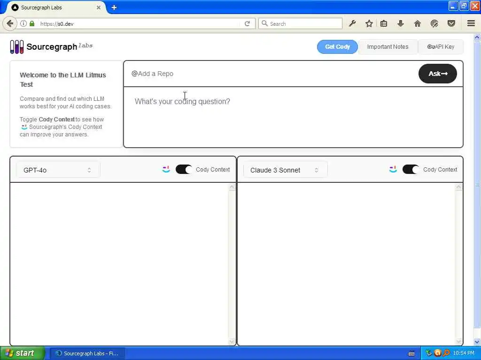Open the downloads arrow icon
The width and height of the screenshot is (481, 360).
(401, 23)
